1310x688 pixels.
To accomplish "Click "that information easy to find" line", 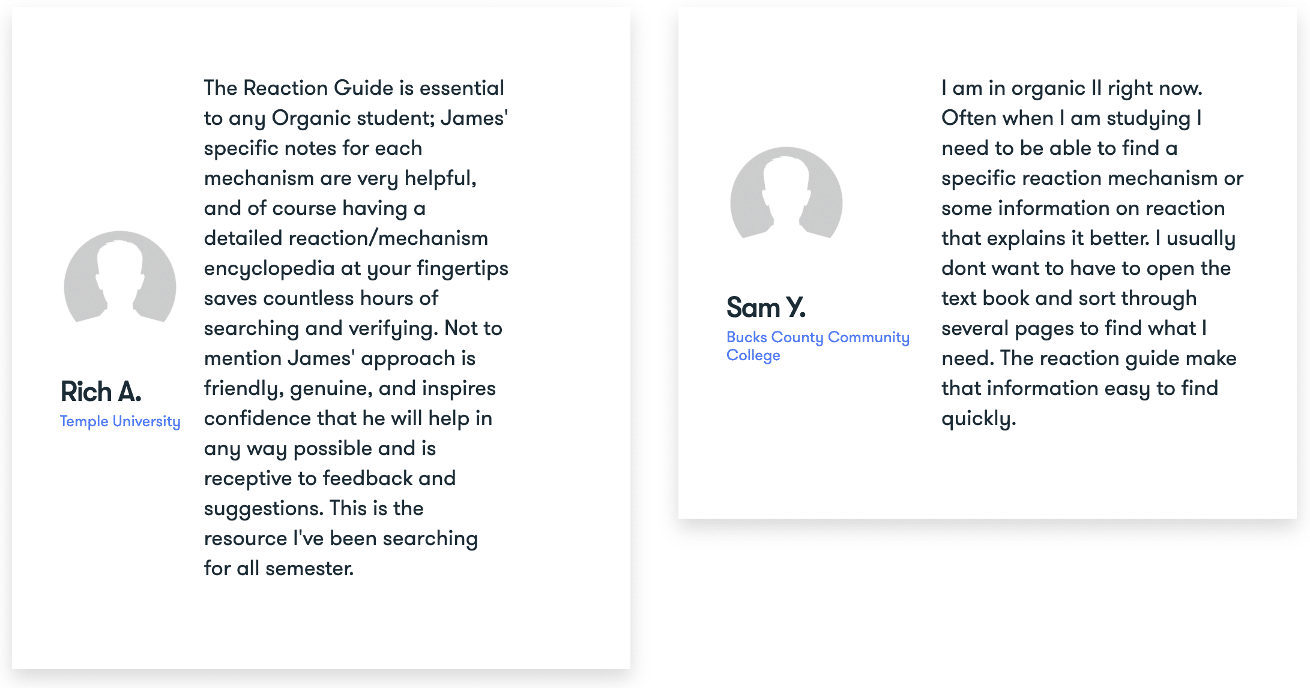I will pos(1079,388).
